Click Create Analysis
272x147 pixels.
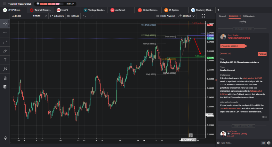(x=166, y=16)
